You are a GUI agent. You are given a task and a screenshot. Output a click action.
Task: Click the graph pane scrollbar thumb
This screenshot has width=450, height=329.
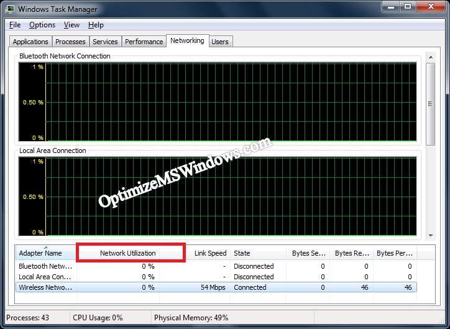(431, 104)
